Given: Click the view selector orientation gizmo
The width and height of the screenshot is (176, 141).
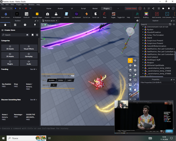Looking at the screenshot, I should [130, 31].
